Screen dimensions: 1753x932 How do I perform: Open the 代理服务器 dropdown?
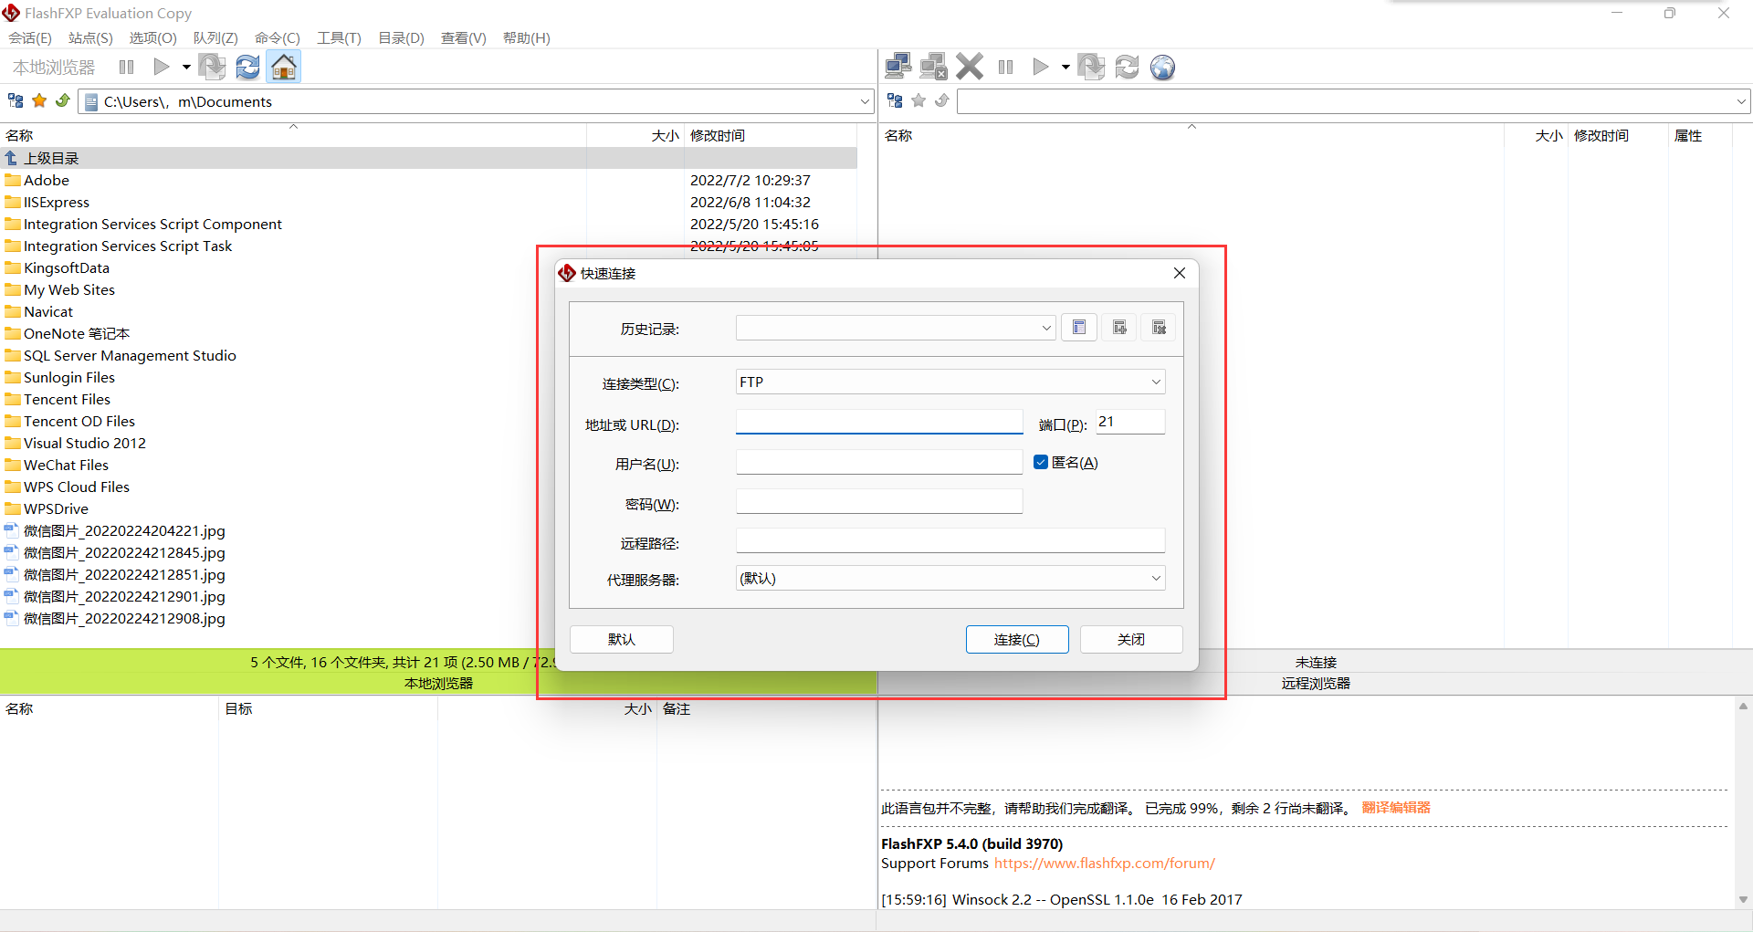tap(950, 578)
